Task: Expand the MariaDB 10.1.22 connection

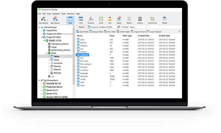Action: coord(42,83)
